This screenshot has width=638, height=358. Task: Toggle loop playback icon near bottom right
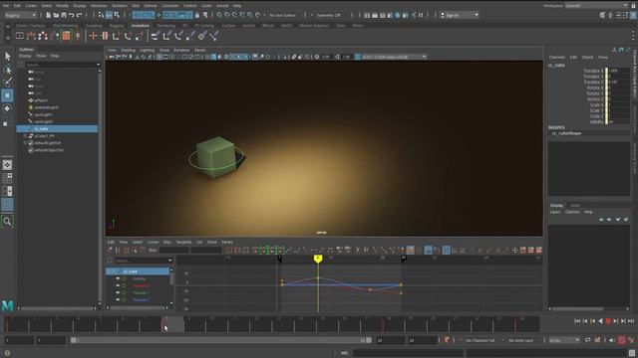587,340
